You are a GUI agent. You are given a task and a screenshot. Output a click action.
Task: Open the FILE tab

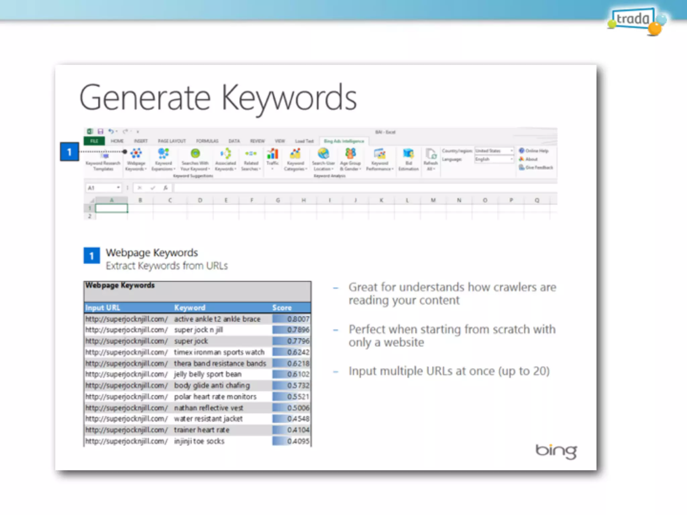(94, 141)
